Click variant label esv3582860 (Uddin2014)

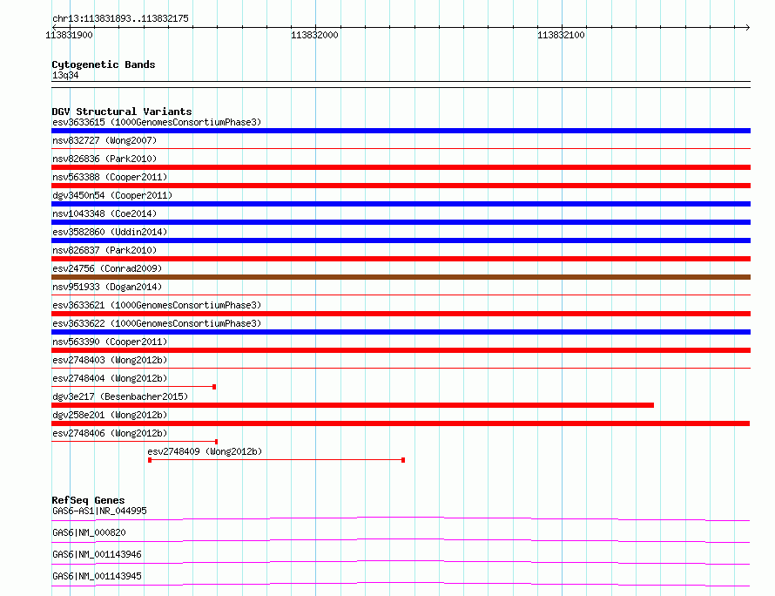[110, 232]
